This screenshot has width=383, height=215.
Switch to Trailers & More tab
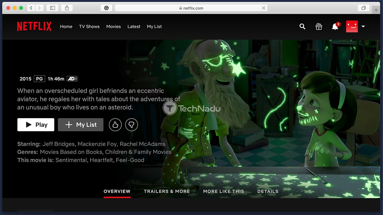point(167,191)
